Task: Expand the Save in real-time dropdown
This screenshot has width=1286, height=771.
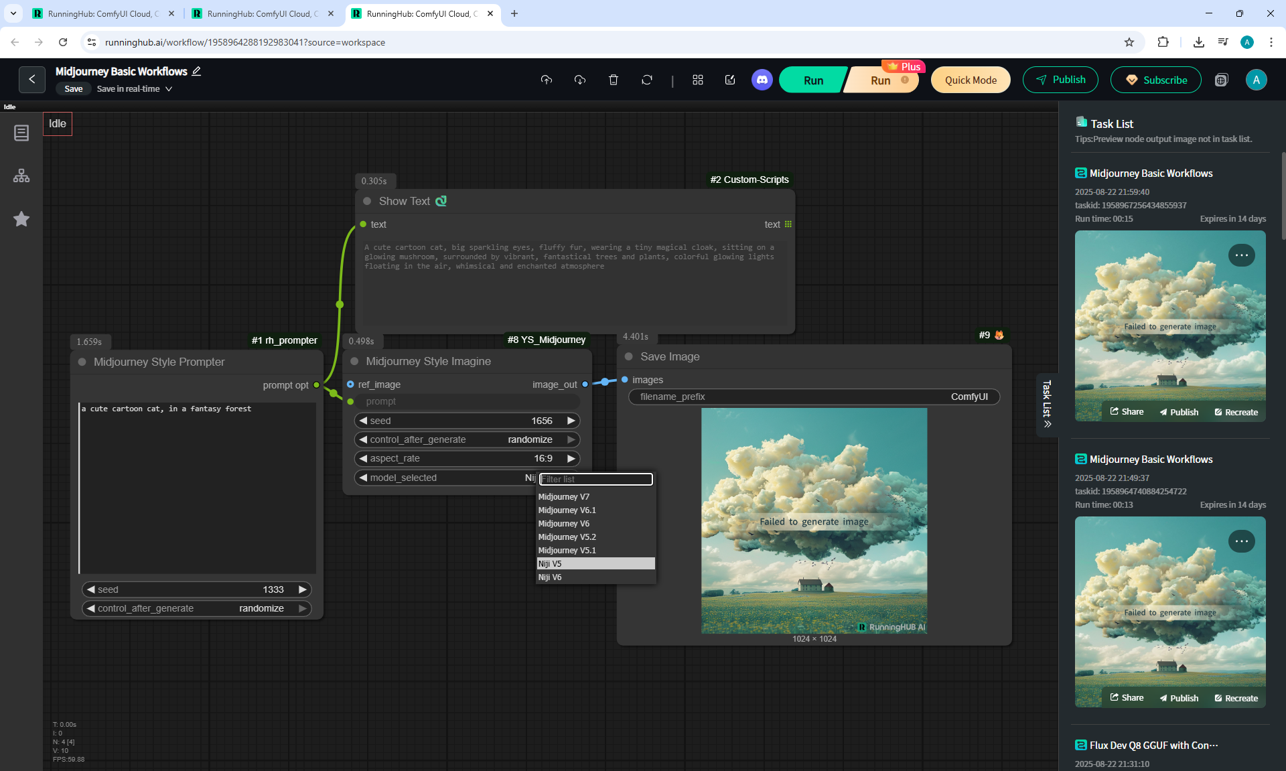Action: [169, 89]
